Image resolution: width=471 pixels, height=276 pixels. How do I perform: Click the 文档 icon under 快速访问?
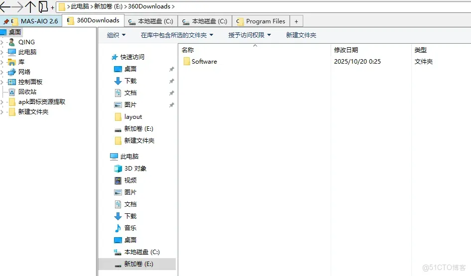coord(118,93)
